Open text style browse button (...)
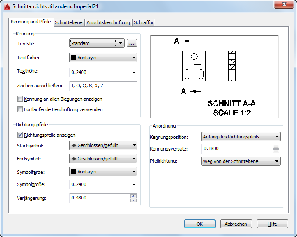 132,43
